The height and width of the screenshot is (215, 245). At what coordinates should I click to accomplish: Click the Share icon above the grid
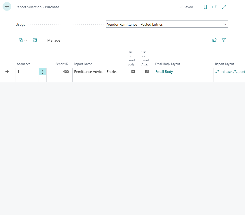coord(215,40)
